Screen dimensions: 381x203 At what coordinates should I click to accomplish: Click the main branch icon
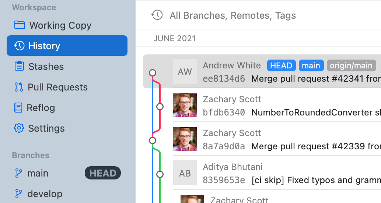click(18, 173)
